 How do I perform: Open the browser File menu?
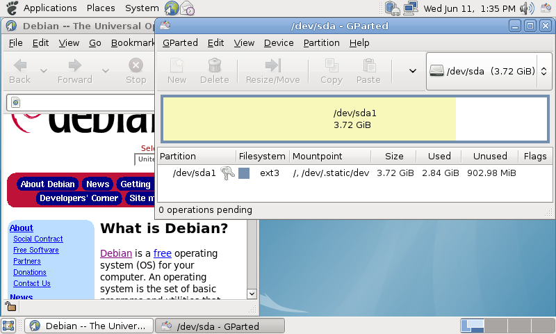15,43
